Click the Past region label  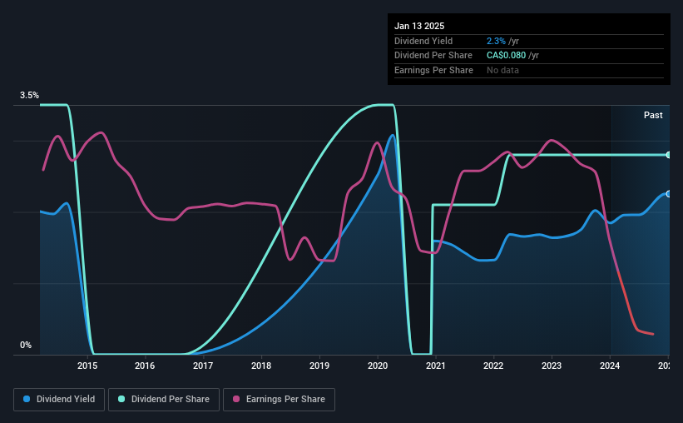coord(653,115)
